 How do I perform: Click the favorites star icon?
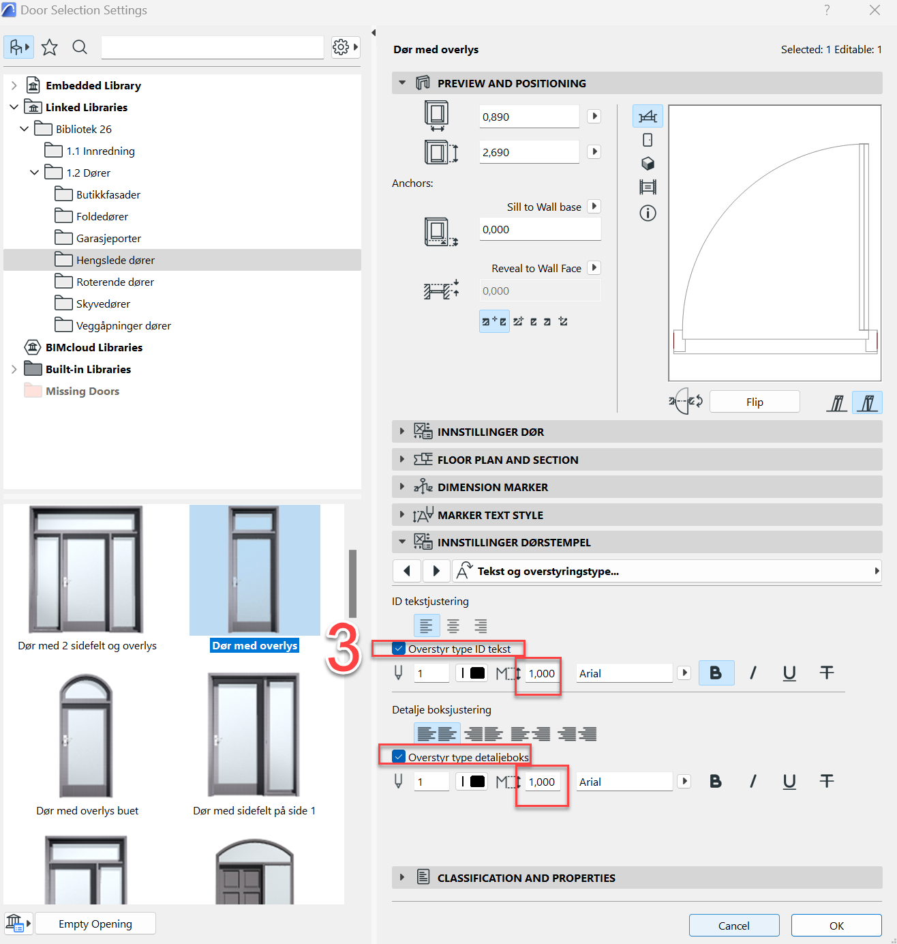click(x=49, y=47)
